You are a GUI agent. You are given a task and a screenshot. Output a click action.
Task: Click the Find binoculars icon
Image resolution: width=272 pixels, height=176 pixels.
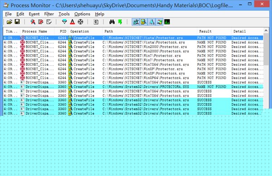pyautogui.click(x=112, y=22)
